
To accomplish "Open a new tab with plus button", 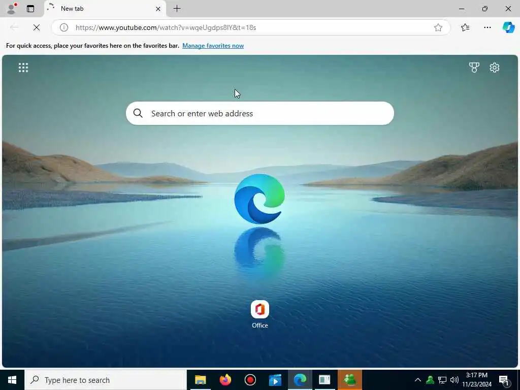I will pyautogui.click(x=177, y=9).
